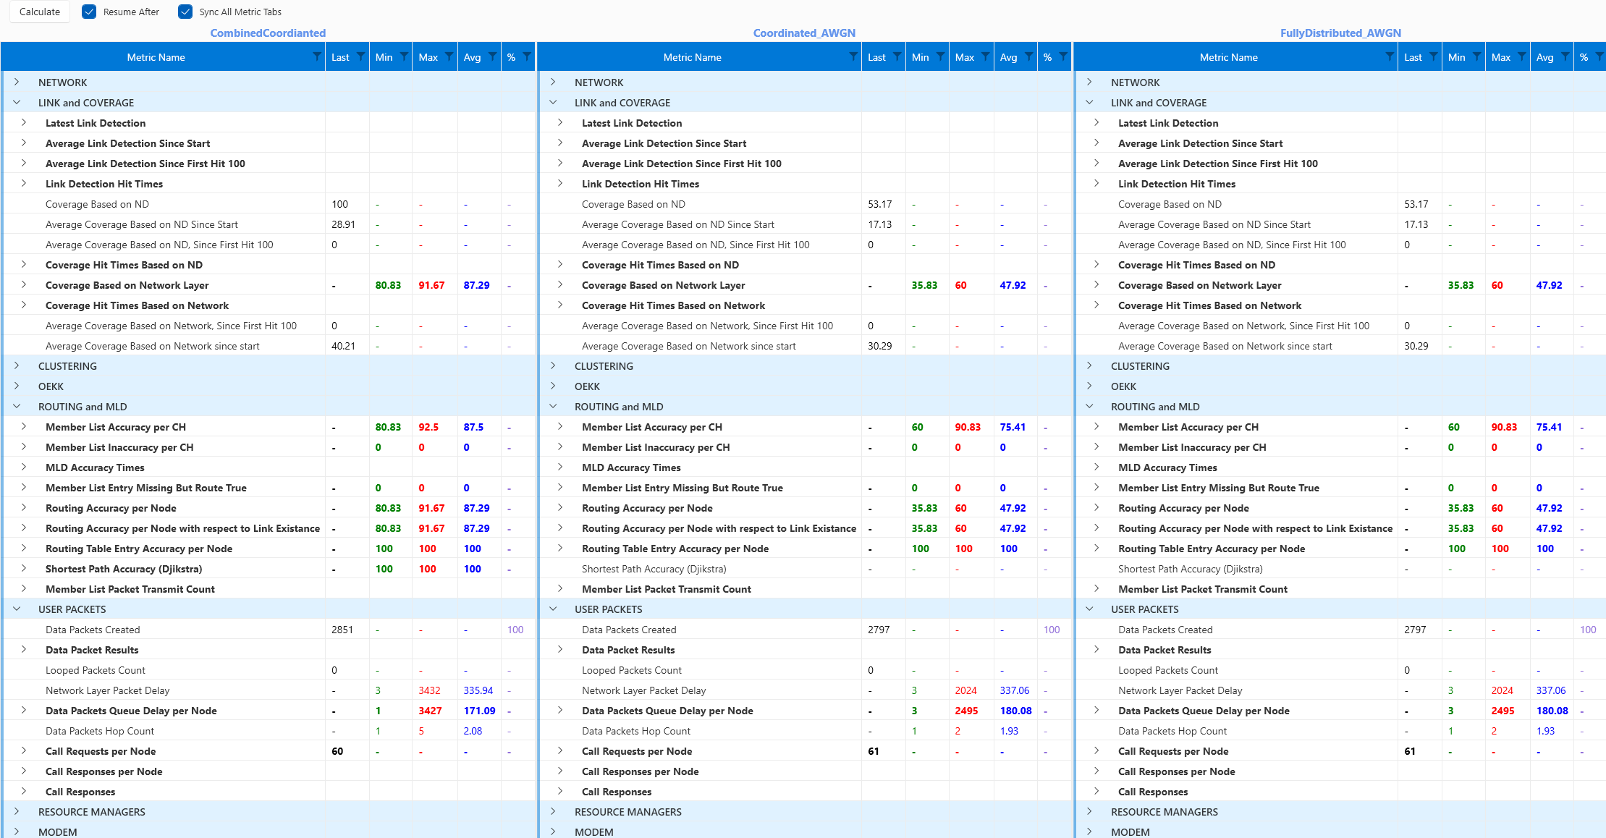
Task: Sort by Max header in Coordinated_AWGN panel
Action: coord(964,57)
